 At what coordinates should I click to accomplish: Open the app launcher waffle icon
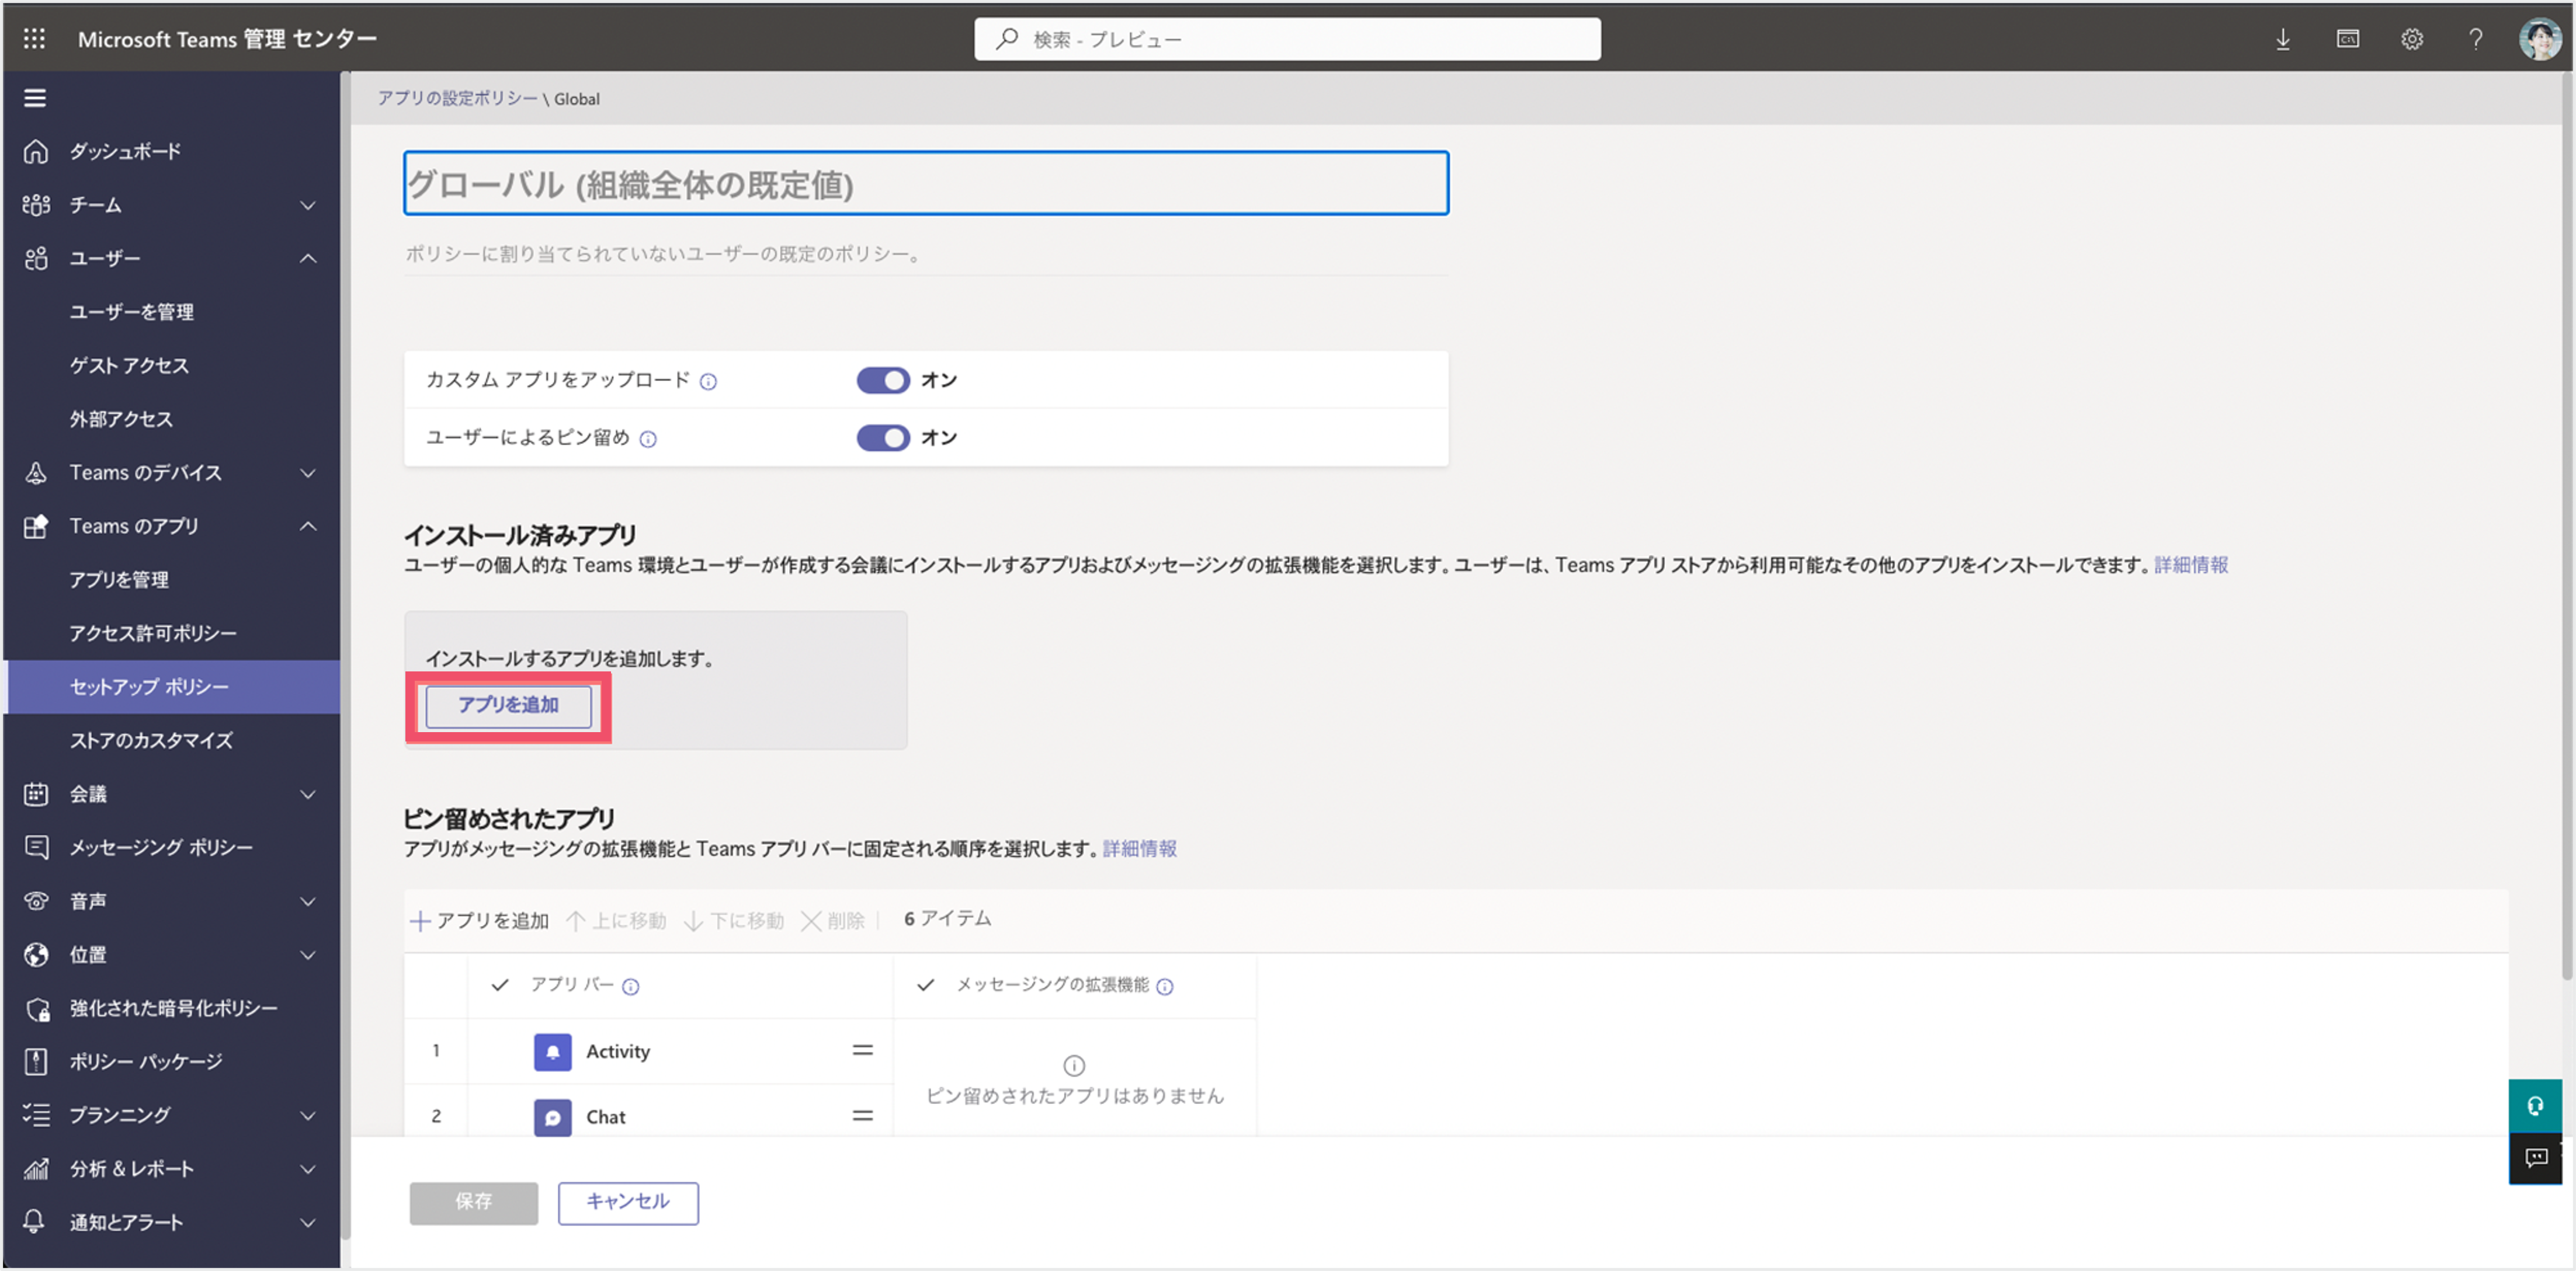34,39
